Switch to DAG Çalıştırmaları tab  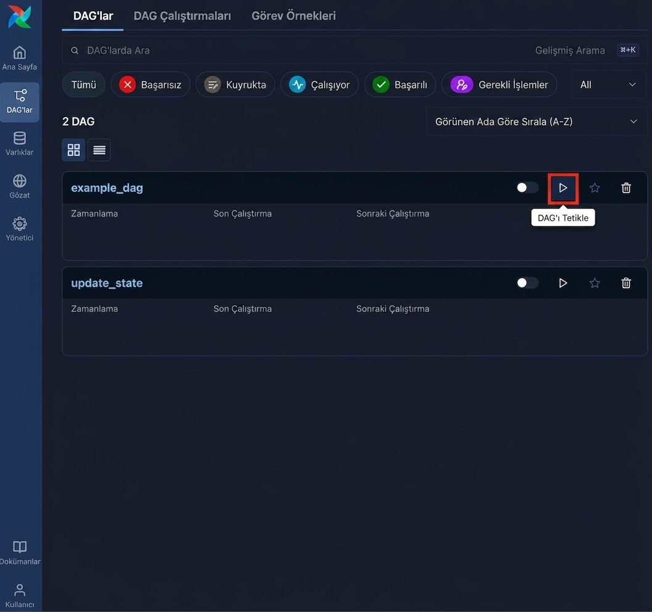click(182, 16)
